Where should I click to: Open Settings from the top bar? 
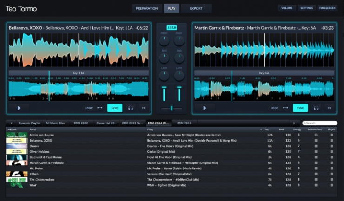pos(306,8)
